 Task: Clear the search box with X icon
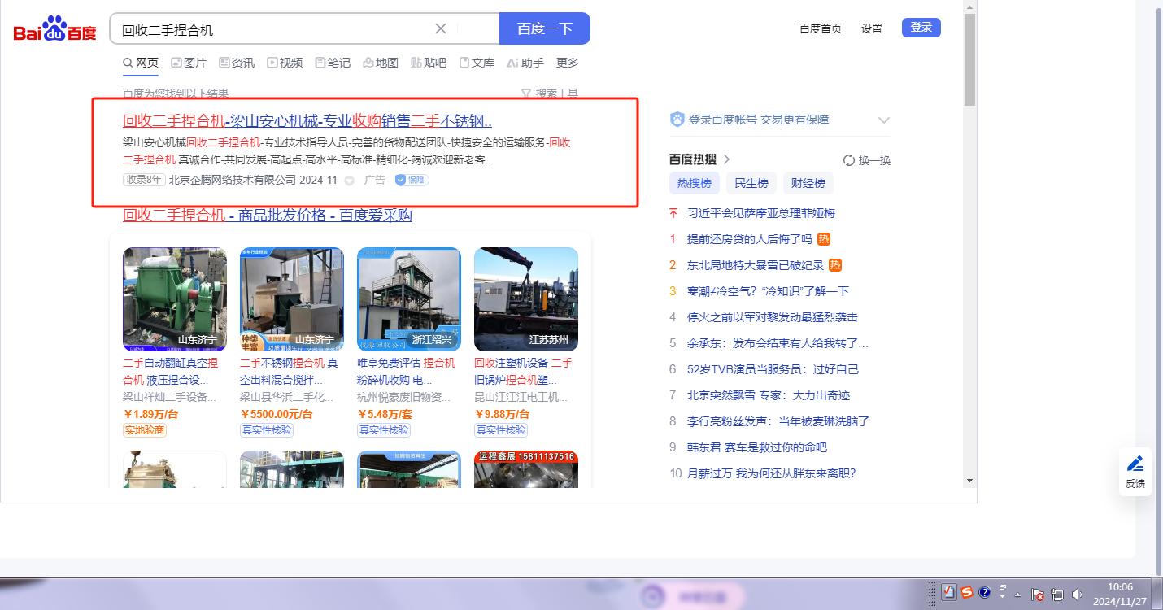point(441,29)
